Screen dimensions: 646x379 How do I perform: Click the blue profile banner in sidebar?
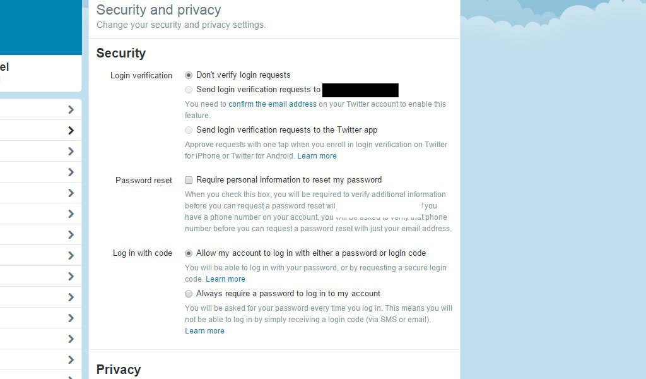[41, 27]
